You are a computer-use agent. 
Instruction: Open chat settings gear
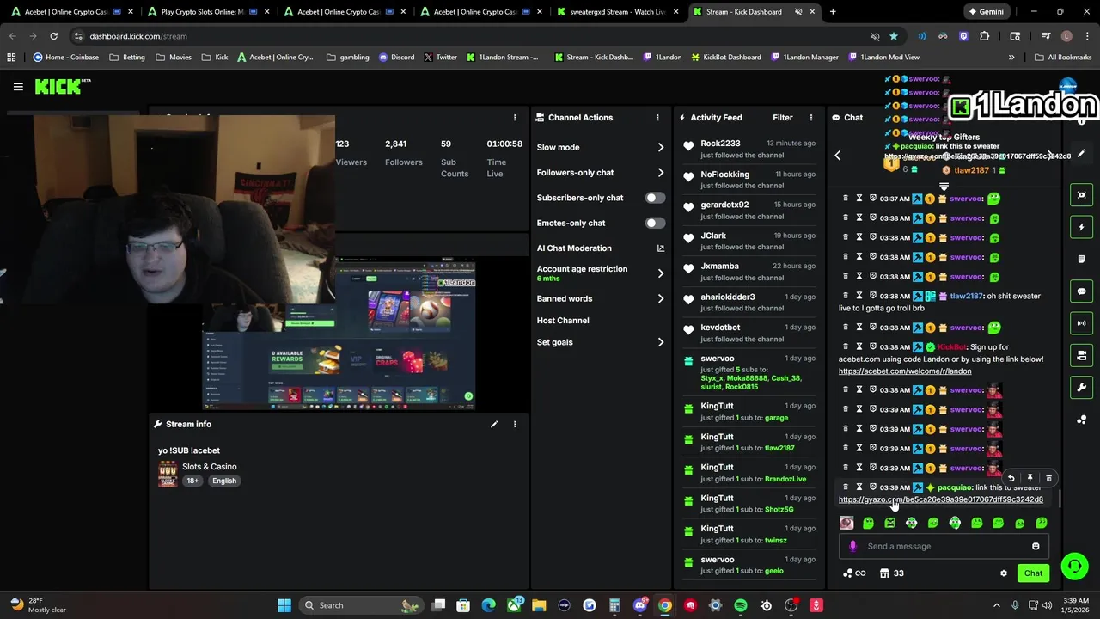tap(1003, 573)
